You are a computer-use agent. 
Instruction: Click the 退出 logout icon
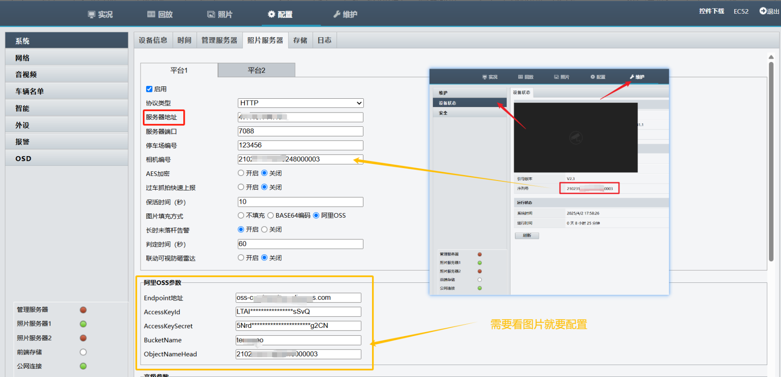pos(763,11)
